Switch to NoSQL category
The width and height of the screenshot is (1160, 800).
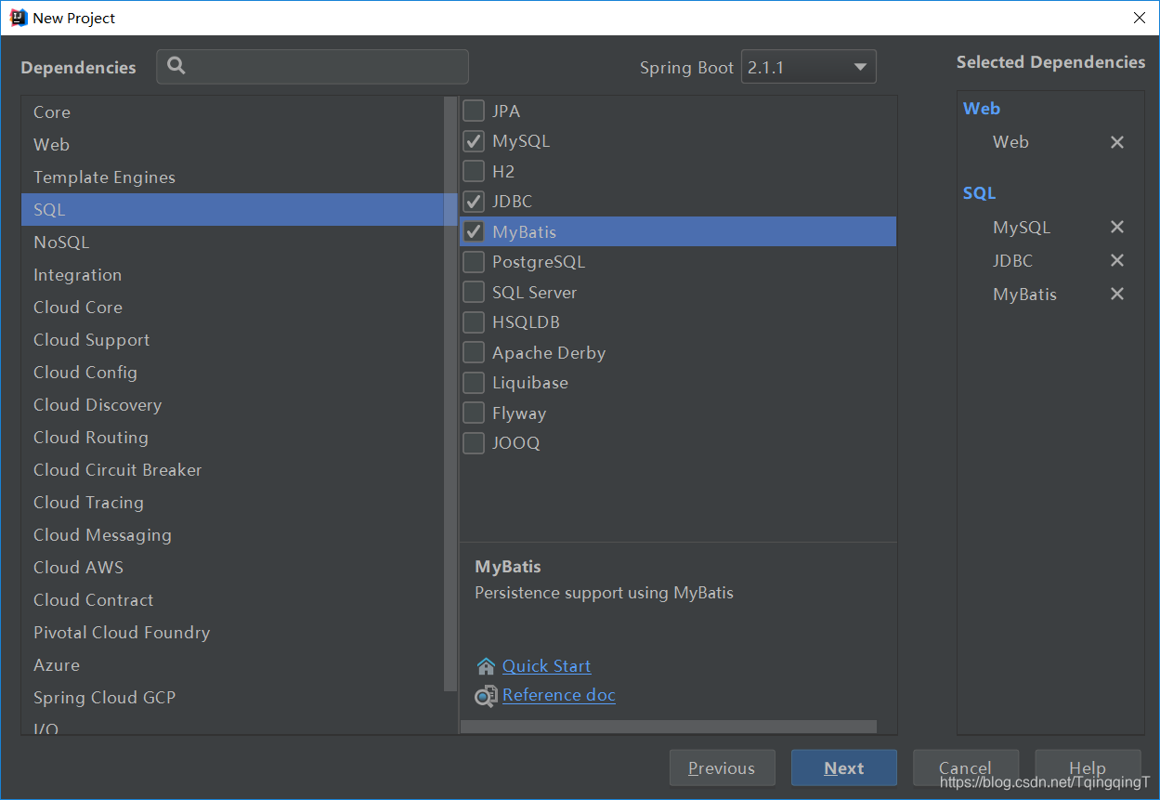tap(232, 243)
